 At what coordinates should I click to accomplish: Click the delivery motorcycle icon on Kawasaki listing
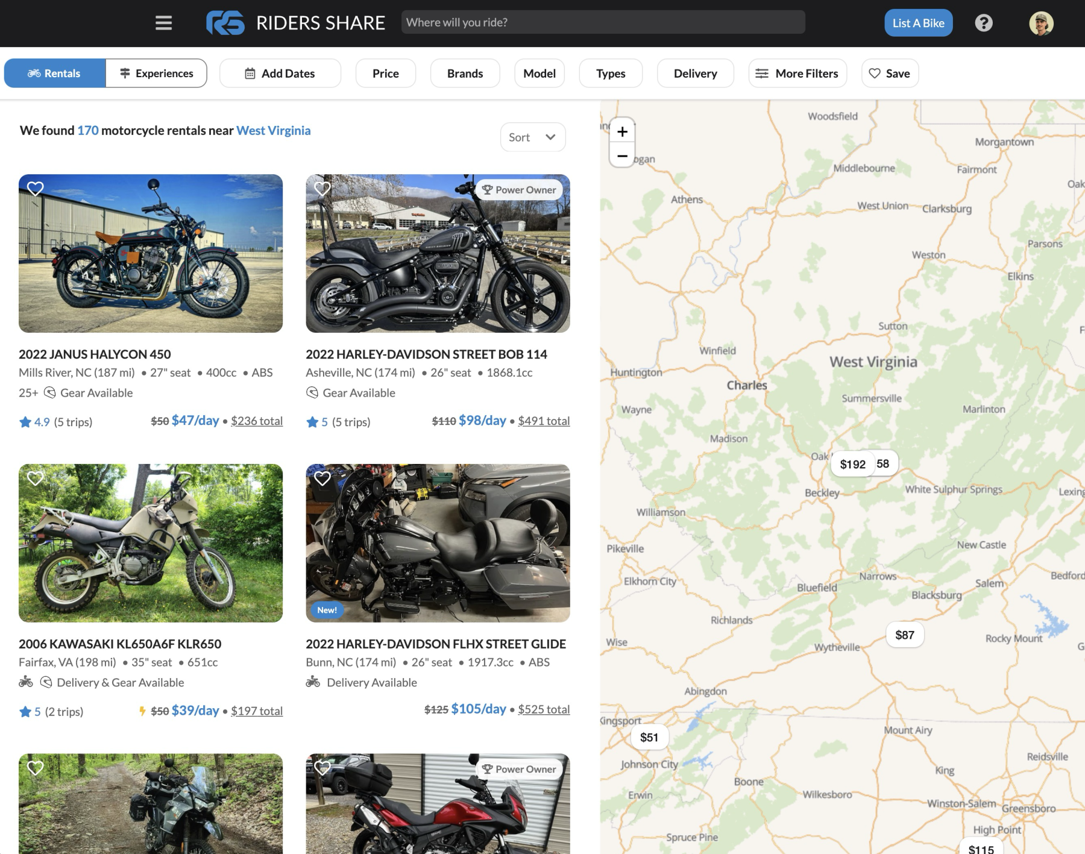[26, 682]
